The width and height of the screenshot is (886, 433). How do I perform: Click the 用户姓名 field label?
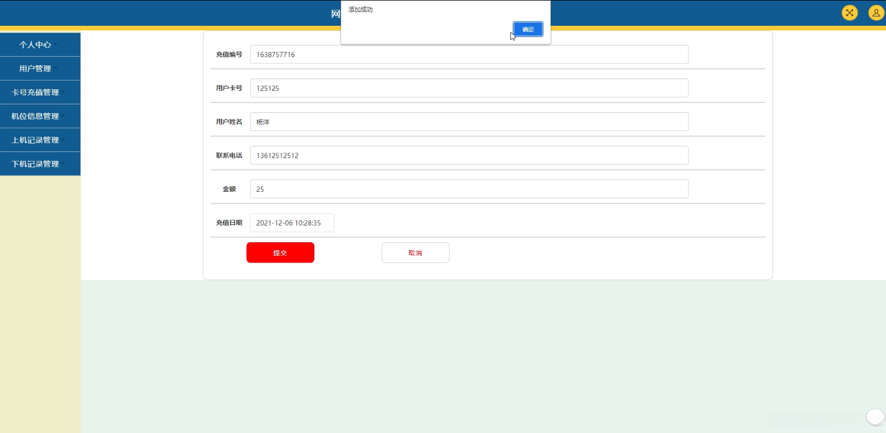point(229,122)
